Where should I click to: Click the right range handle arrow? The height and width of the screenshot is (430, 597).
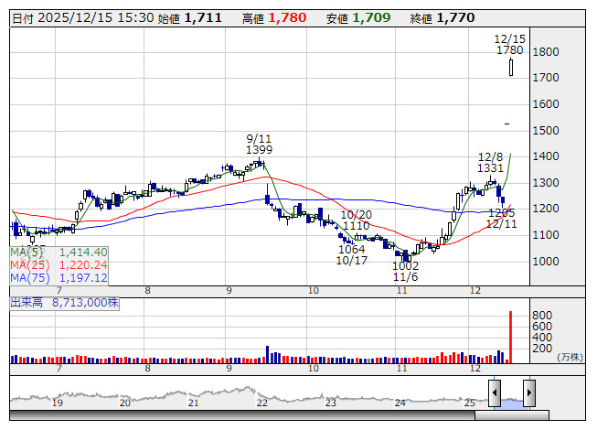[529, 392]
